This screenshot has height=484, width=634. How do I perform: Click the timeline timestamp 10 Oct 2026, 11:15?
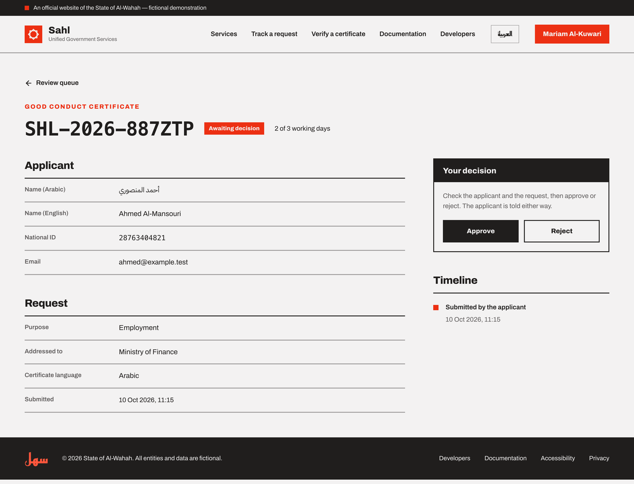473,319
